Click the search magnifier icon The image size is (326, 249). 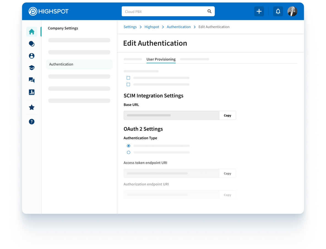click(209, 12)
